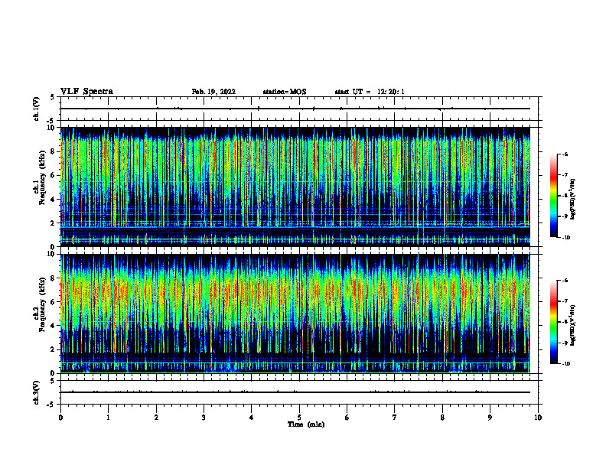This screenshot has height=468, width=606.
Task: Click time axis tick label "4"
Action: (252, 418)
